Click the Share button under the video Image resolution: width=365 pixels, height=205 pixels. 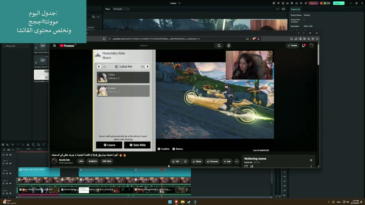197,161
